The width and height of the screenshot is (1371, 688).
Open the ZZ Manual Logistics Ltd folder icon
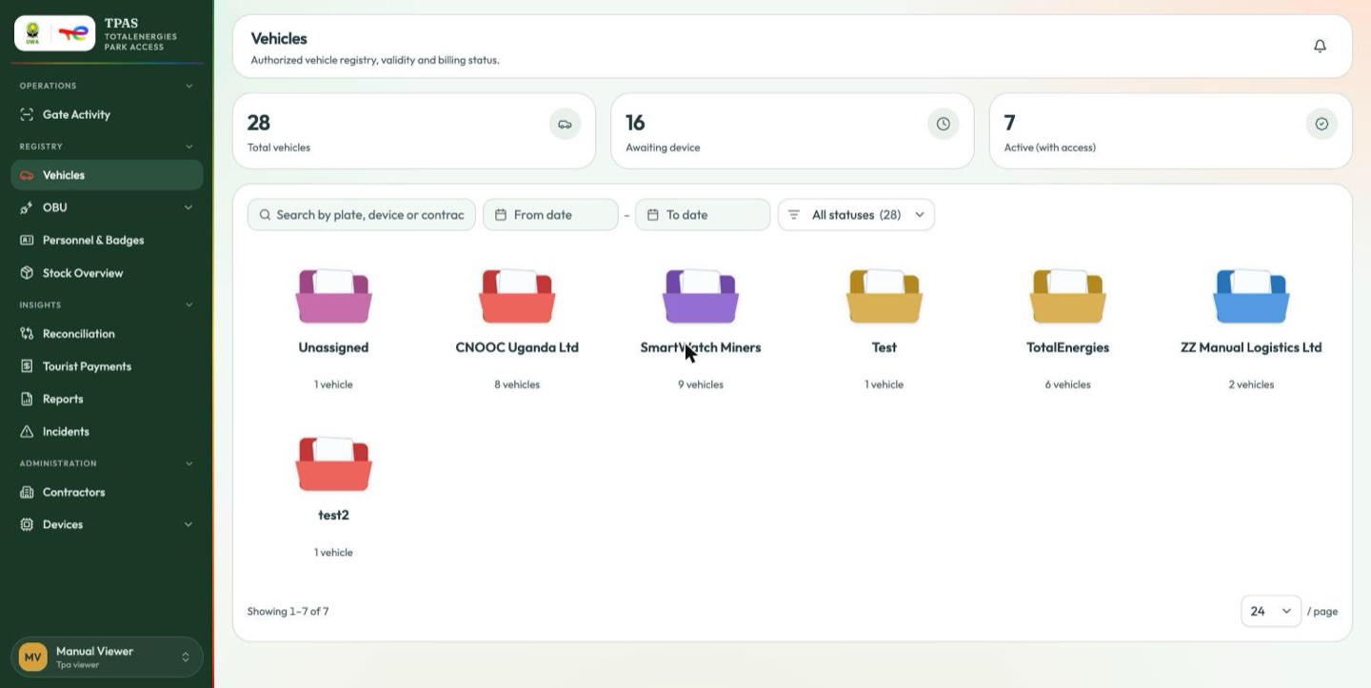click(x=1251, y=296)
